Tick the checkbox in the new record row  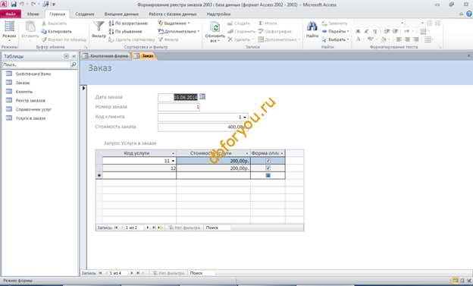[x=268, y=175]
